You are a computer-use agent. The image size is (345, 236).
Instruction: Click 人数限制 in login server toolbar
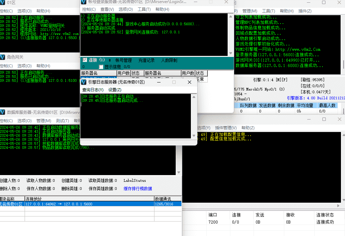(169, 60)
